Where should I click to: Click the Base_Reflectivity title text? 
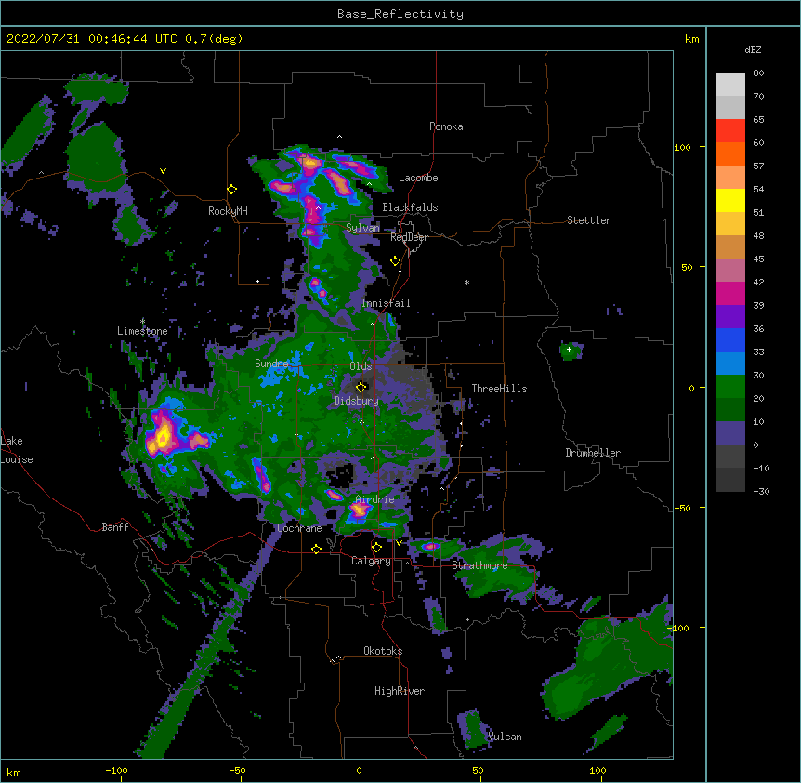coord(400,14)
